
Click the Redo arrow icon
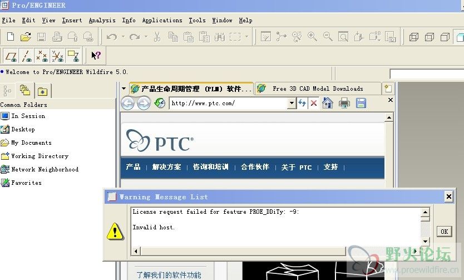[x=135, y=37]
